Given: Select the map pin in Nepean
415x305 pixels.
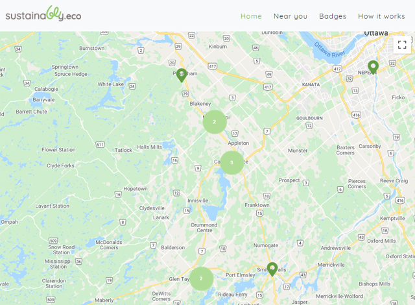Looking at the screenshot, I should 373,67.
